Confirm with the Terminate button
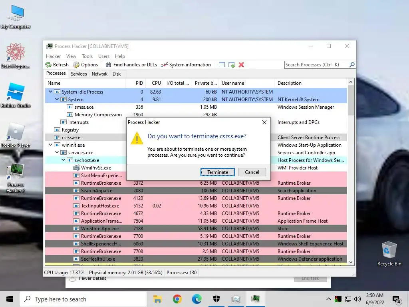This screenshot has width=409, height=307. click(x=218, y=172)
